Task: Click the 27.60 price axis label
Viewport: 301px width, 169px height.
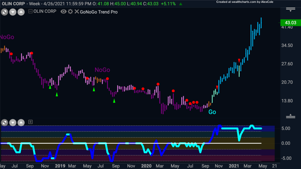Action: click(287, 64)
